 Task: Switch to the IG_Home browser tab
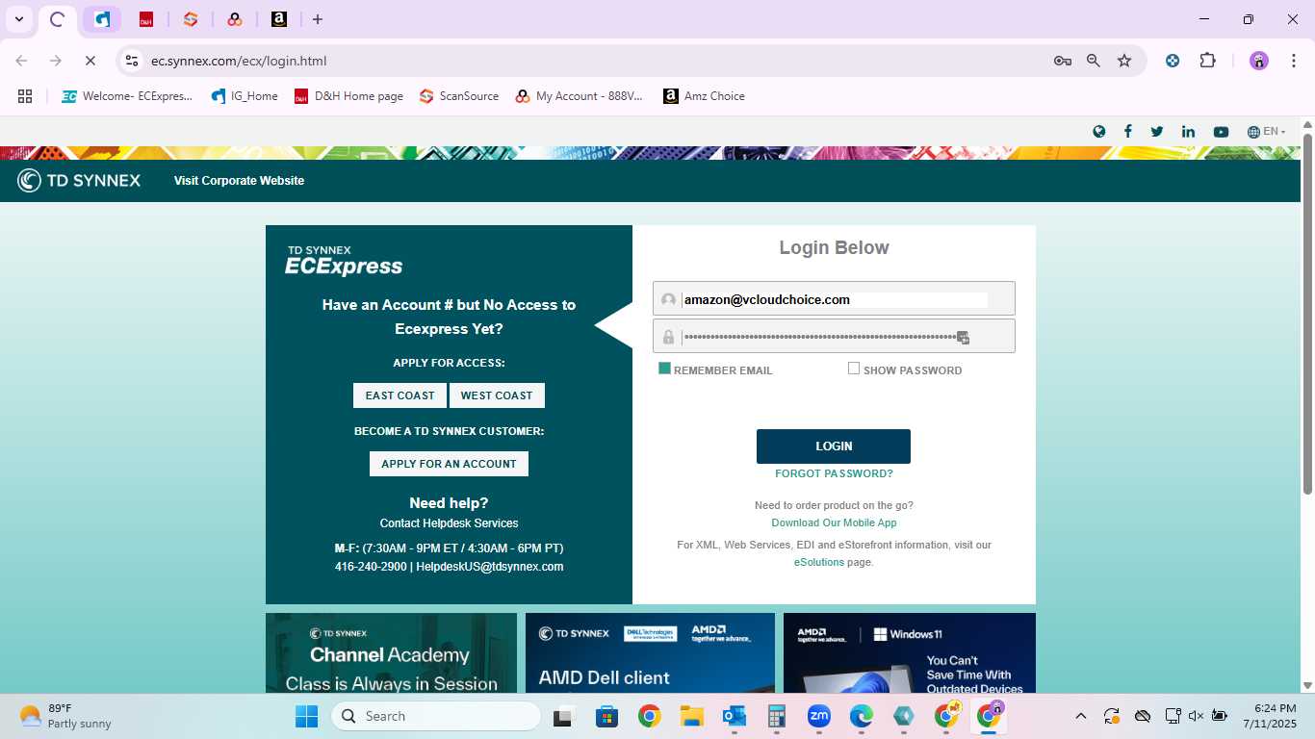click(x=102, y=19)
